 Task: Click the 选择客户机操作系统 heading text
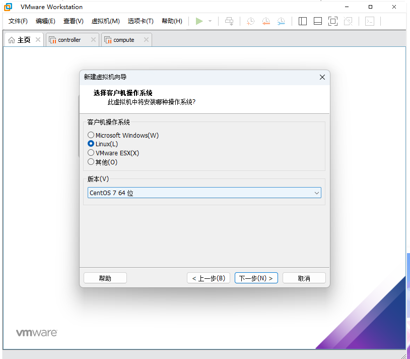click(123, 93)
